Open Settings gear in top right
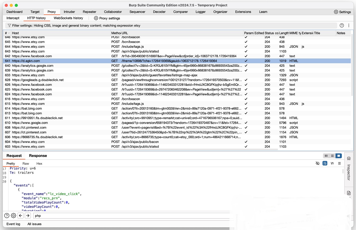The width and height of the screenshot is (356, 230). [336, 12]
